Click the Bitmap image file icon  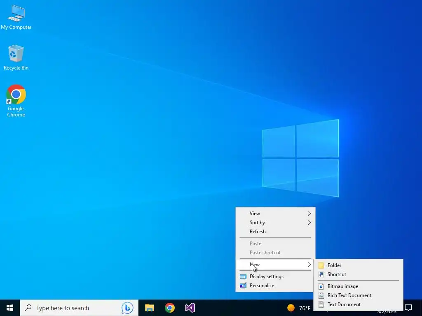click(321, 286)
